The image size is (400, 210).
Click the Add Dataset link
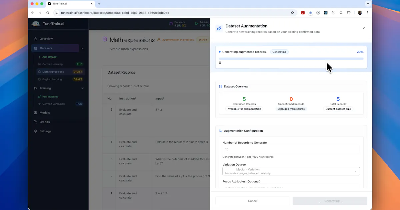pos(50,57)
